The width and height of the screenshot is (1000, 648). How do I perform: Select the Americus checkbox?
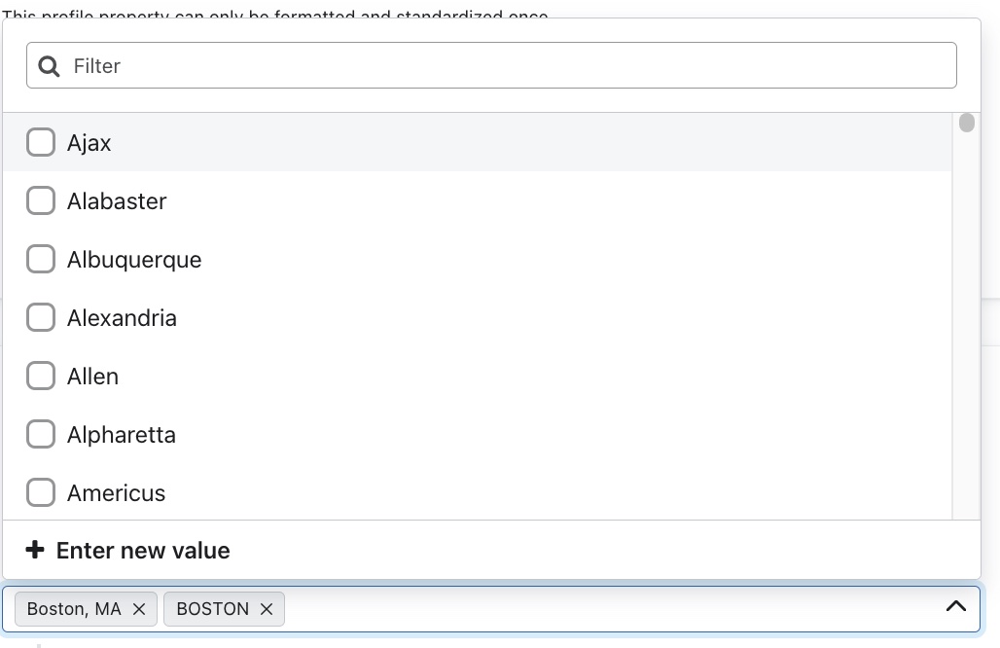[x=41, y=492]
